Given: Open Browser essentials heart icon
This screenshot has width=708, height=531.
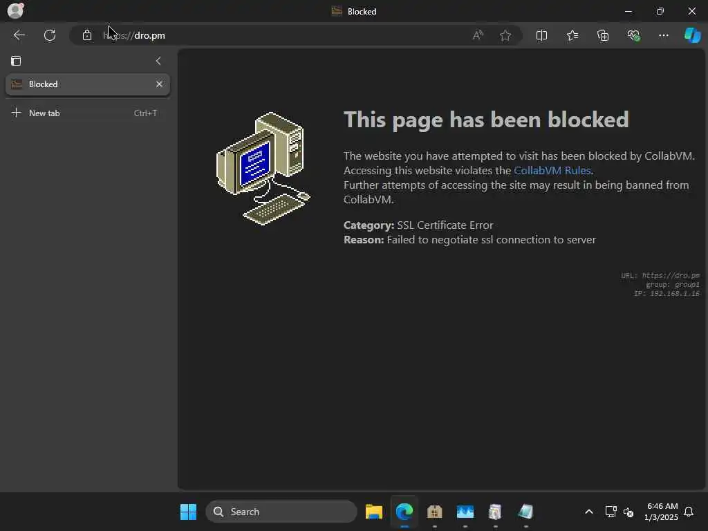Looking at the screenshot, I should (x=633, y=35).
